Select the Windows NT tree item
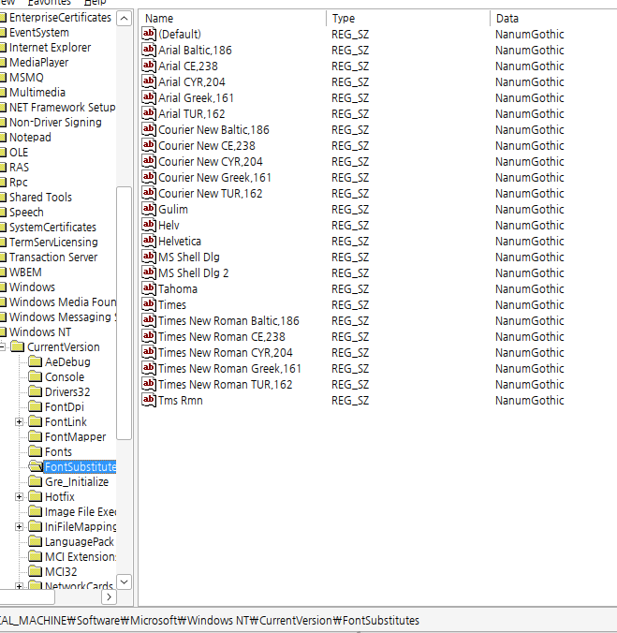Screen dimensions: 617x633 click(x=40, y=331)
